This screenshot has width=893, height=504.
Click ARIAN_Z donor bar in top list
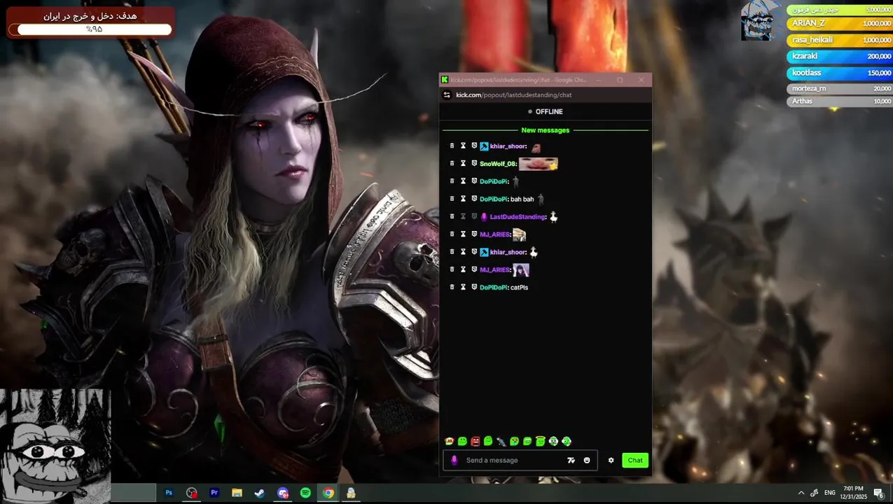click(840, 23)
